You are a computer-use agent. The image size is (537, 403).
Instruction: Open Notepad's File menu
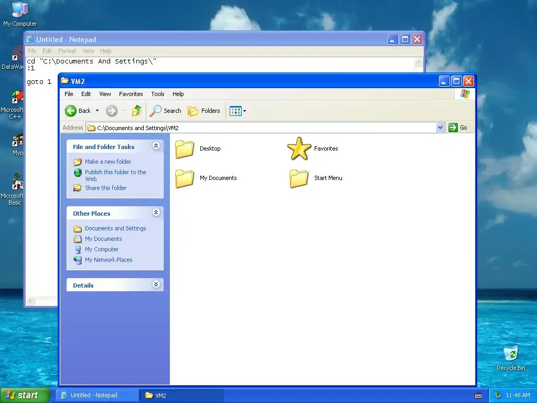(x=32, y=51)
